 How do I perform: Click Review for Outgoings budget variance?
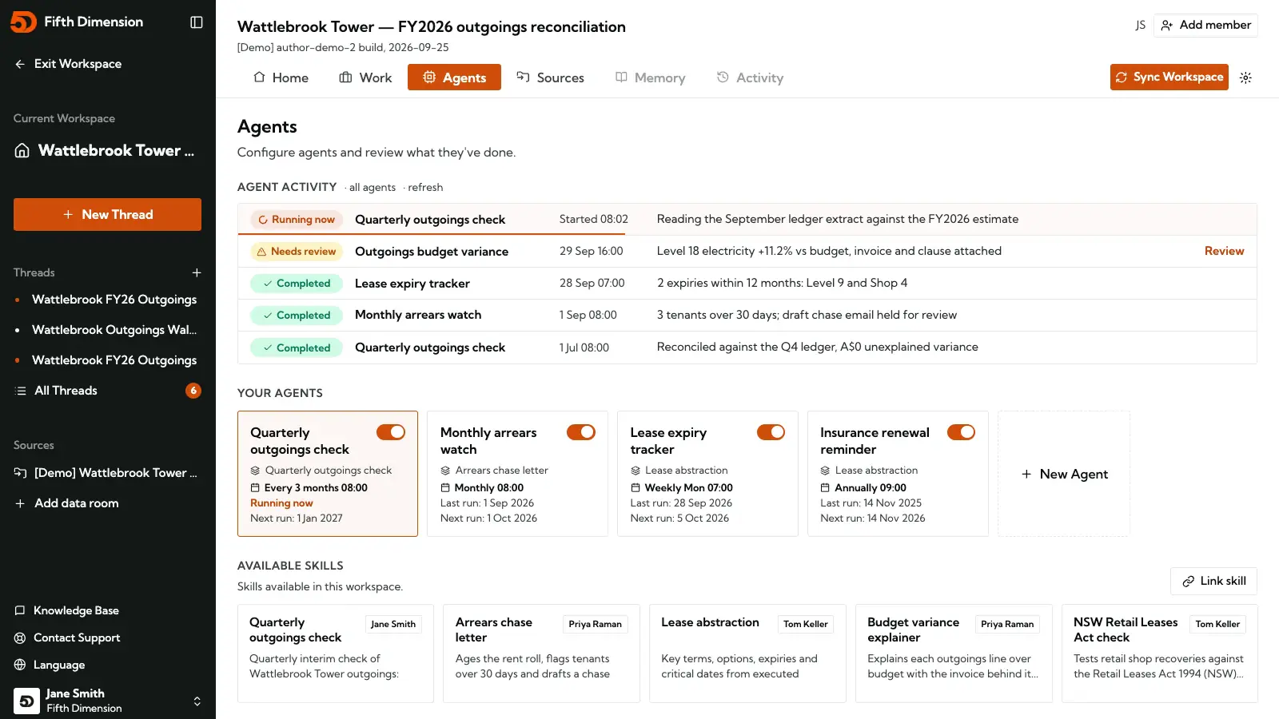(x=1224, y=251)
